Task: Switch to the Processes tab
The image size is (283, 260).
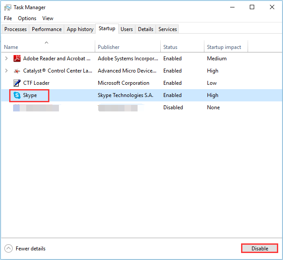Action: [16, 29]
